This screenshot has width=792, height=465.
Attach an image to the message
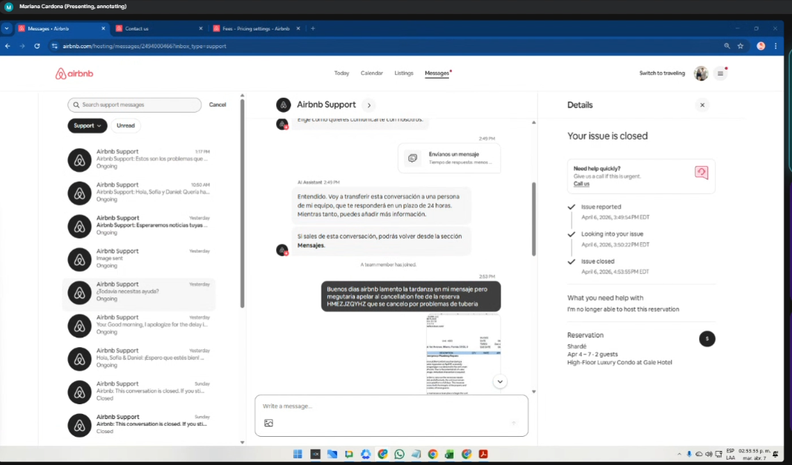coord(269,423)
